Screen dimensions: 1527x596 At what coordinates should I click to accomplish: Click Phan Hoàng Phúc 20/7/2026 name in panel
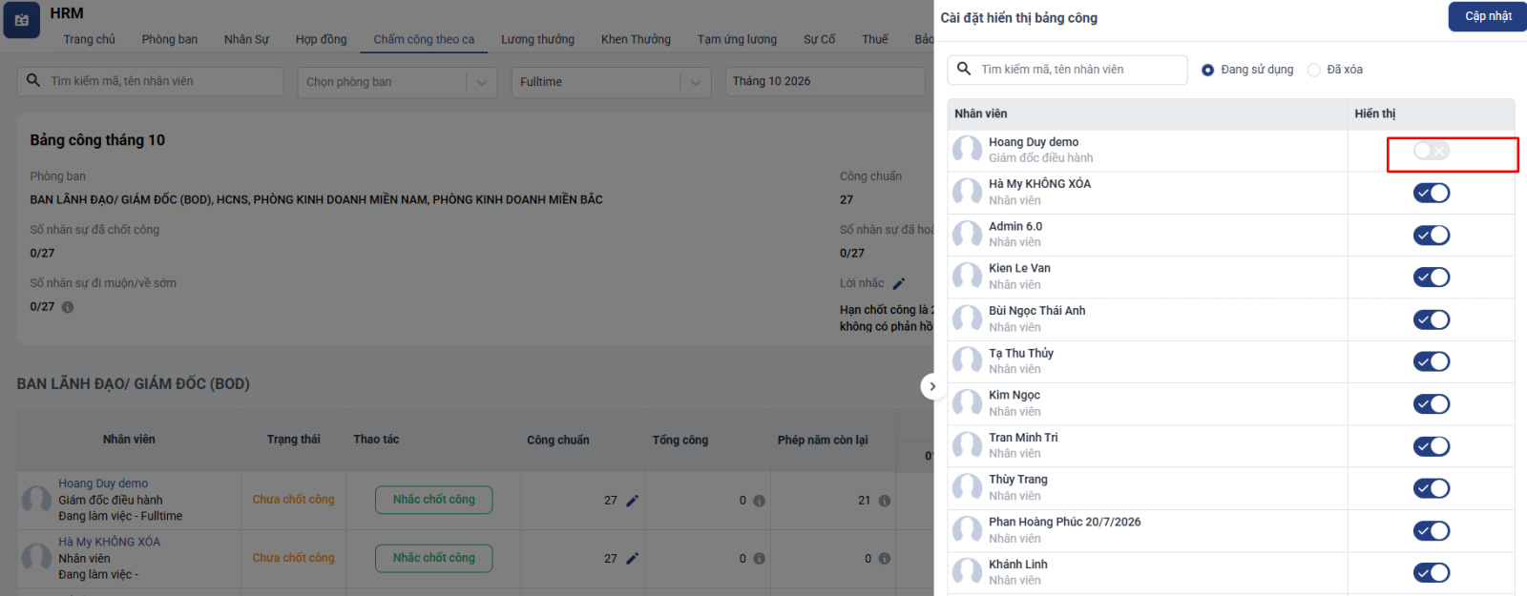point(1064,522)
